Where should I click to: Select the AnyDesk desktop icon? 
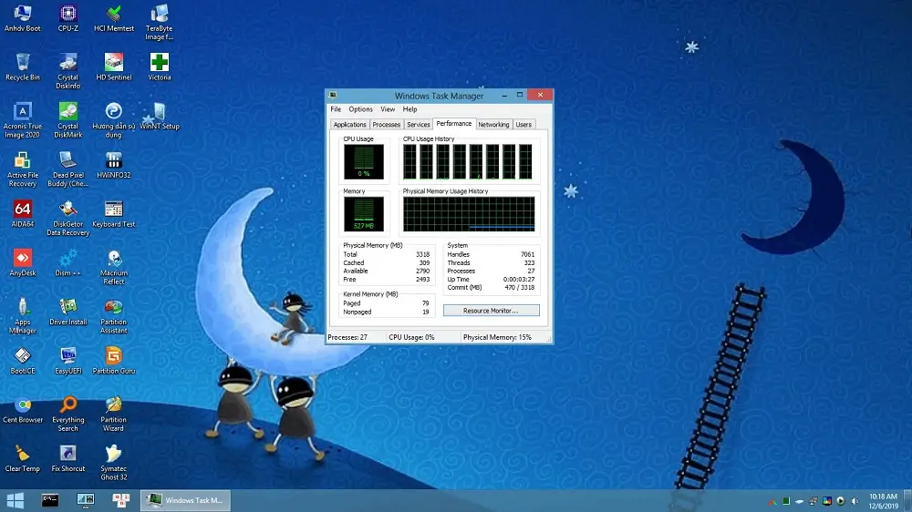(23, 260)
